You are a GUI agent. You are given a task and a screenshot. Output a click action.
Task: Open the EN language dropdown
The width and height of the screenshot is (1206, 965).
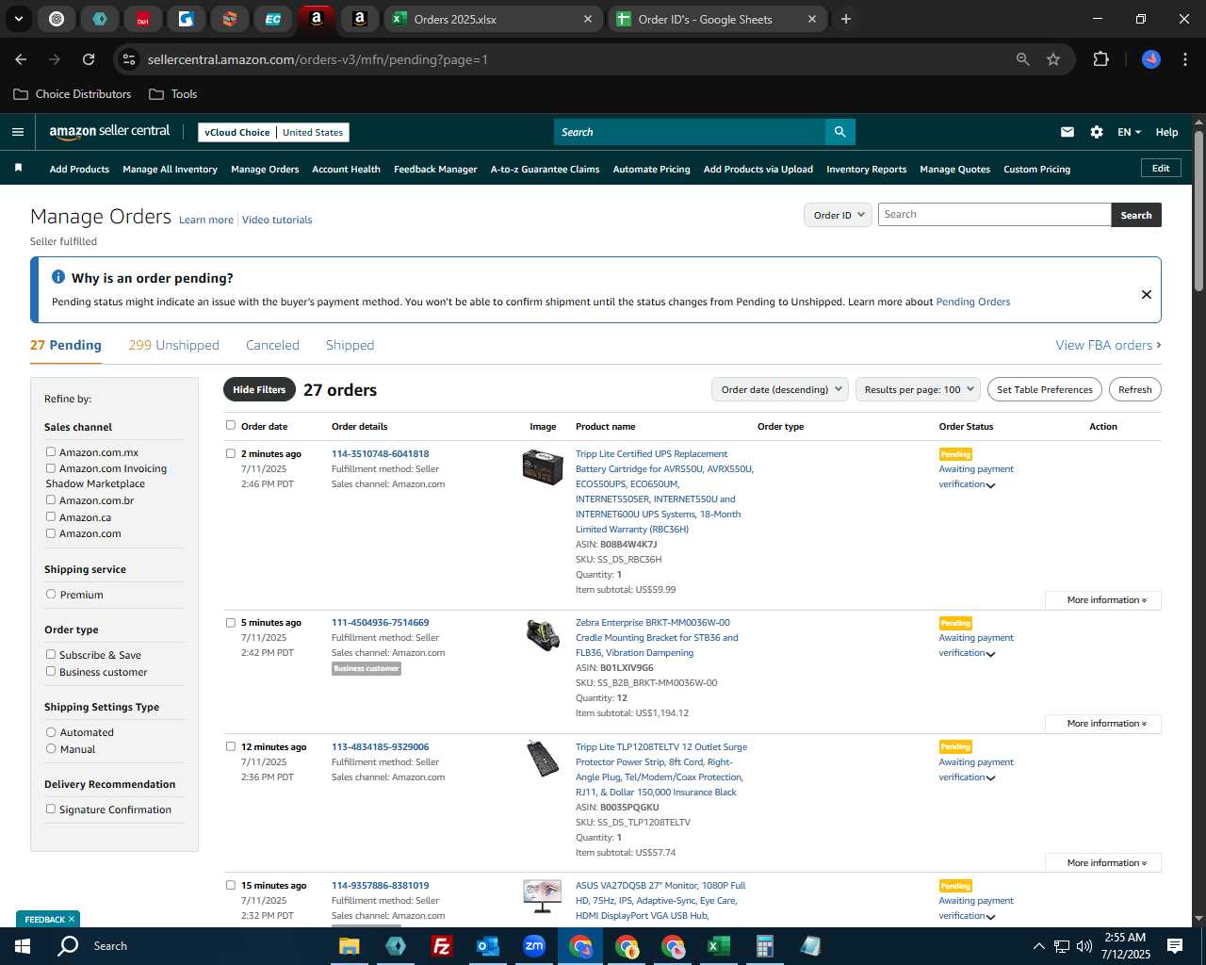[x=1129, y=132]
